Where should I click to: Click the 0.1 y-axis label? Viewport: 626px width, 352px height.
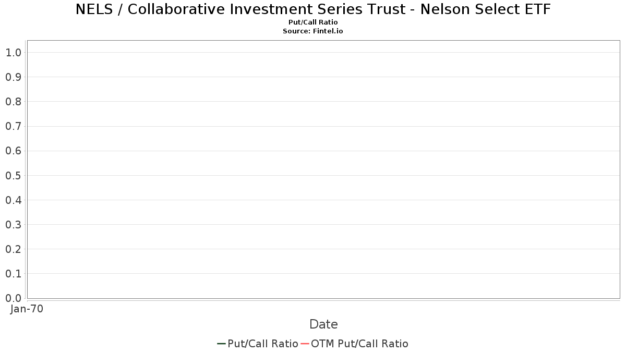[13, 274]
